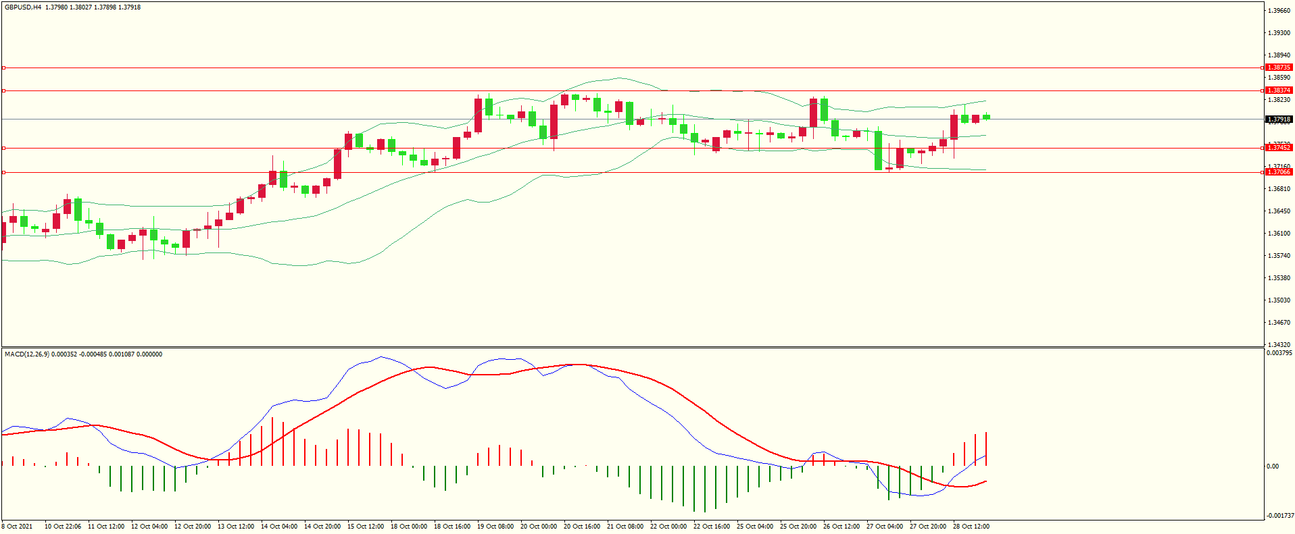Click the GBPUSD,H4 chart title text
1295x534 pixels.
click(23, 7)
